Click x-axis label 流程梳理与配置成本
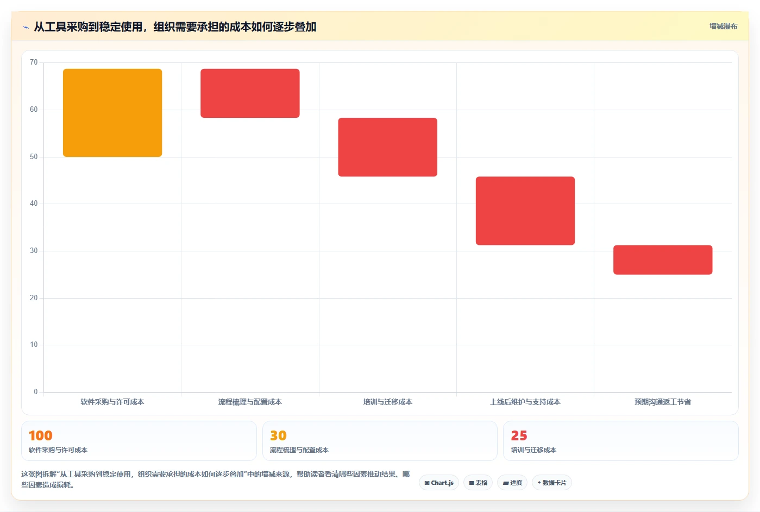The width and height of the screenshot is (760, 512). coord(250,402)
